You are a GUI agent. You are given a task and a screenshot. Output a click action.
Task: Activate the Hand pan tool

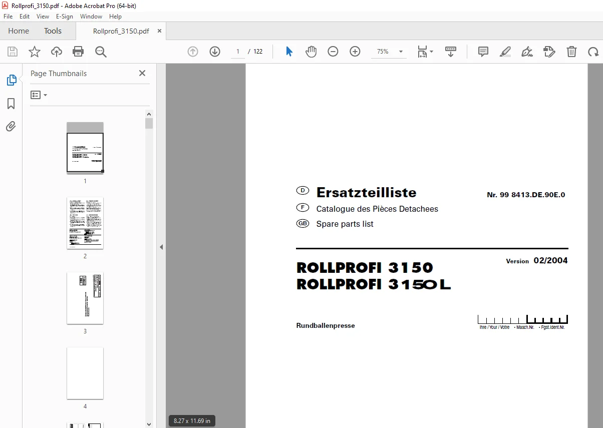311,52
